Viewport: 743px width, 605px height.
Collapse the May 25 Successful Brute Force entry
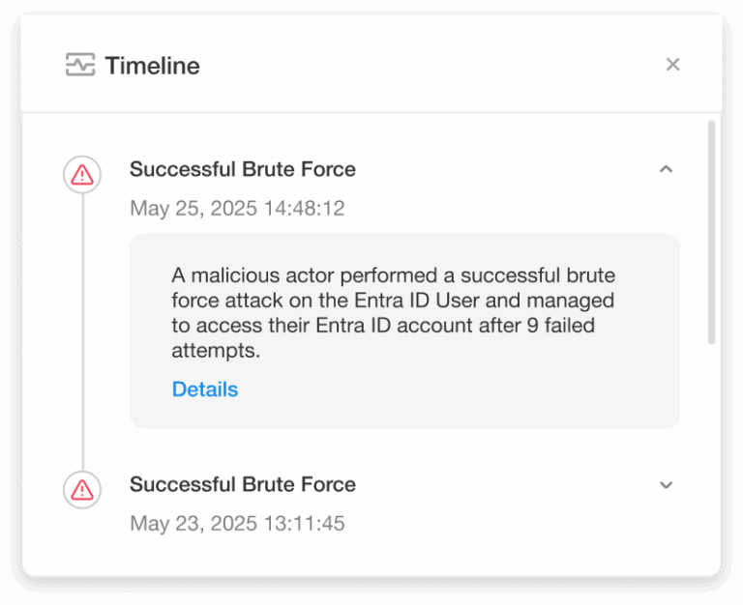point(666,169)
